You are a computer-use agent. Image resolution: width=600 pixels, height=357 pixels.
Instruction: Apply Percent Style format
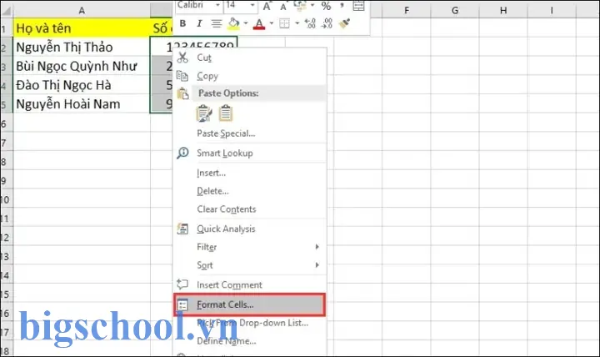pos(326,6)
